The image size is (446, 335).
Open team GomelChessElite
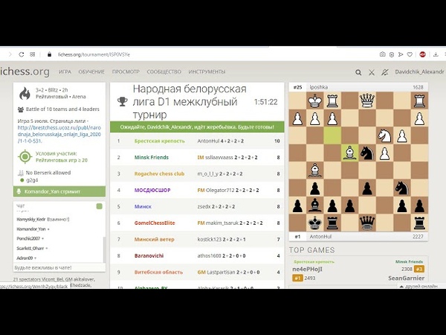point(155,223)
